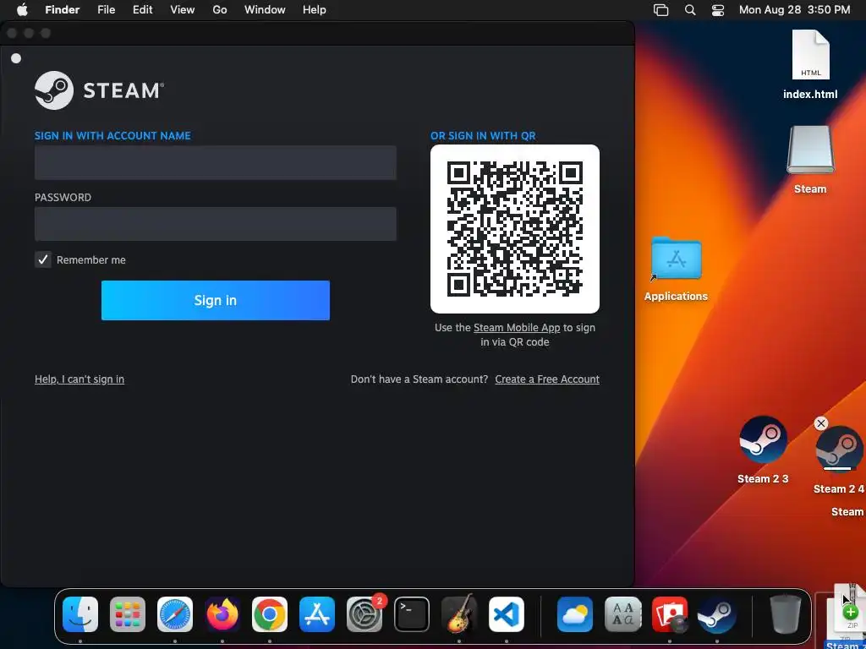
Task: Open the Apple menu
Action: [22, 9]
